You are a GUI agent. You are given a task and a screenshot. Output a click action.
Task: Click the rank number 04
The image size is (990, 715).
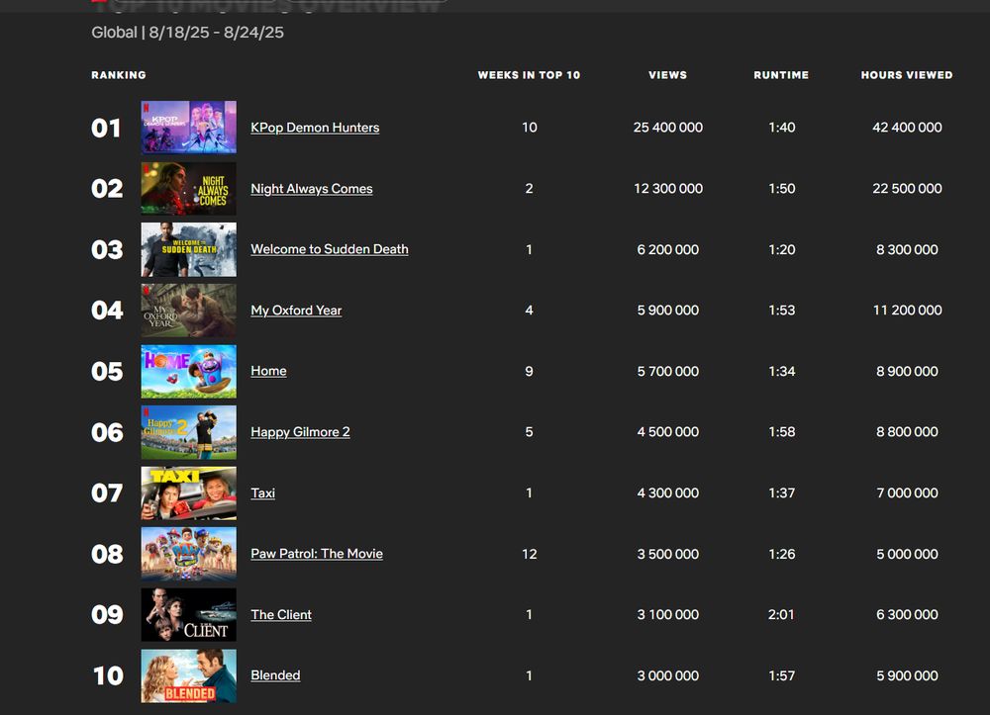pos(107,311)
